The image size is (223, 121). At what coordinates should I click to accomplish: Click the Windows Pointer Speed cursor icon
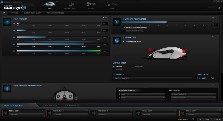click(117, 22)
